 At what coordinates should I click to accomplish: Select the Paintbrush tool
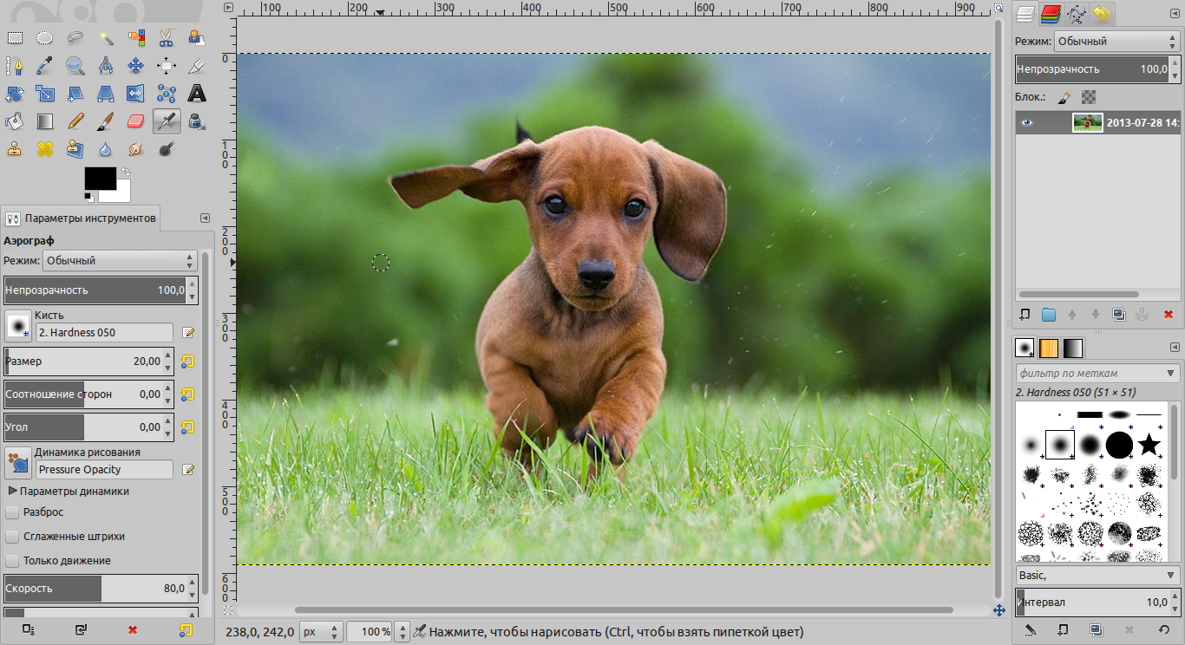(106, 121)
